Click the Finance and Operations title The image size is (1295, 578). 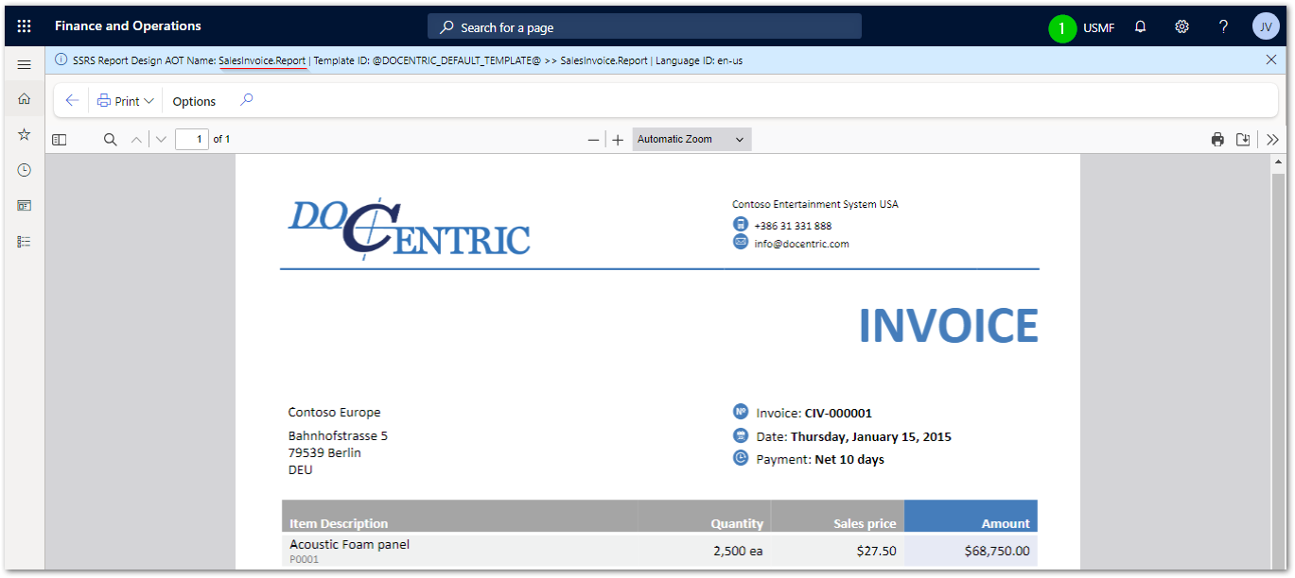[128, 25]
